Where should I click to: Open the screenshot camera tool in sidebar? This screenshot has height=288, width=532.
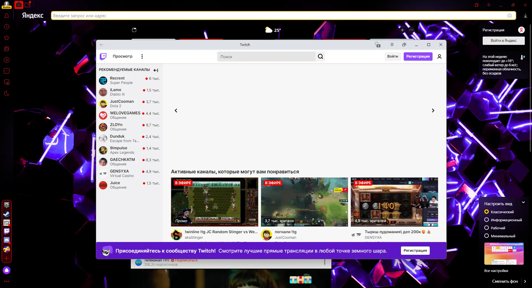(7, 82)
